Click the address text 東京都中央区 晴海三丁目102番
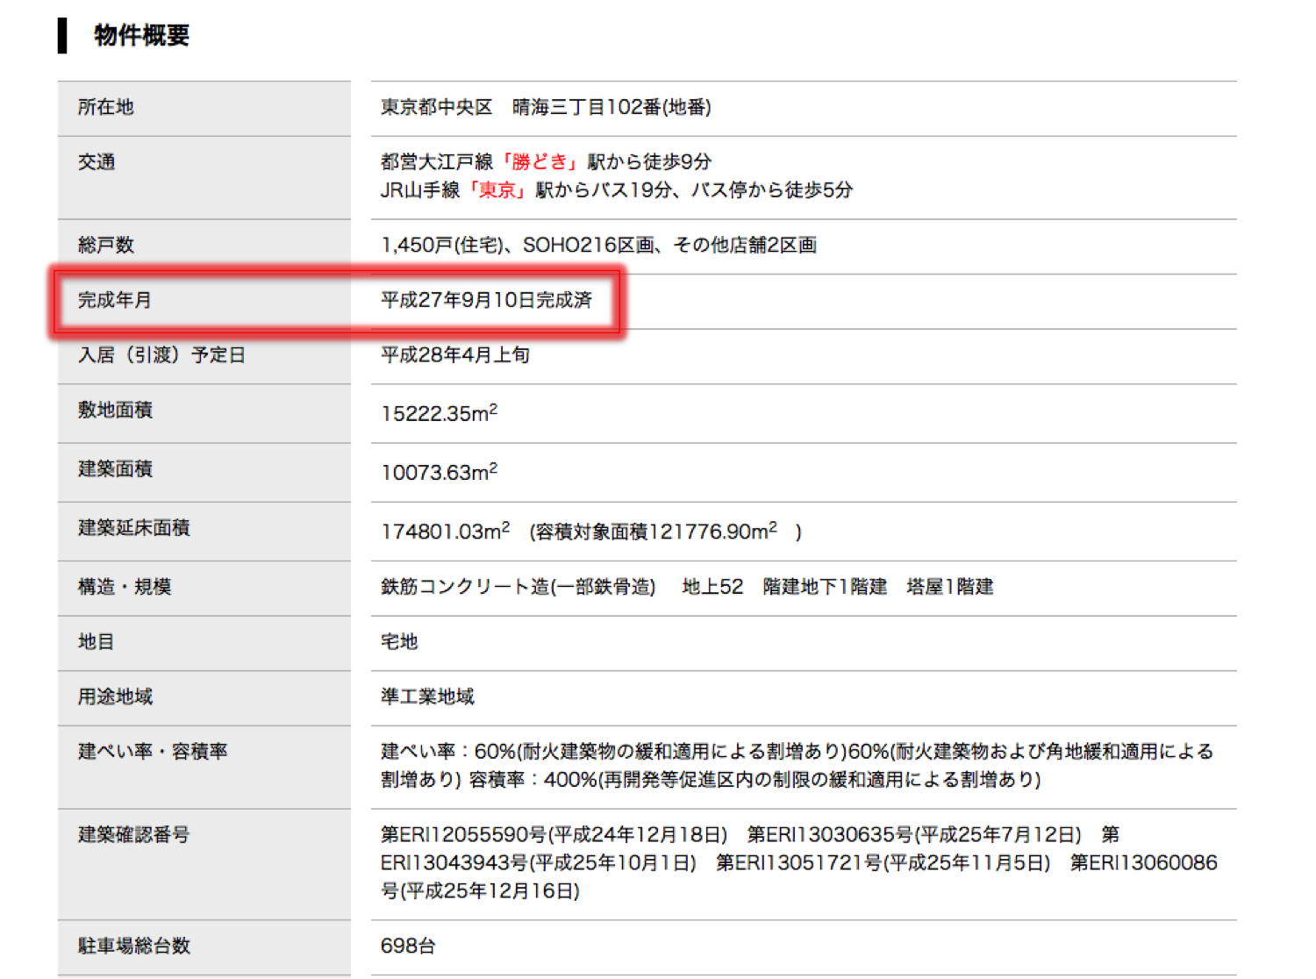The image size is (1316, 979). pos(545,107)
